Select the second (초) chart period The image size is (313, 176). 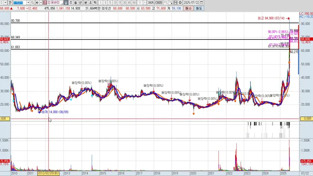pyautogui.click(x=90, y=3)
